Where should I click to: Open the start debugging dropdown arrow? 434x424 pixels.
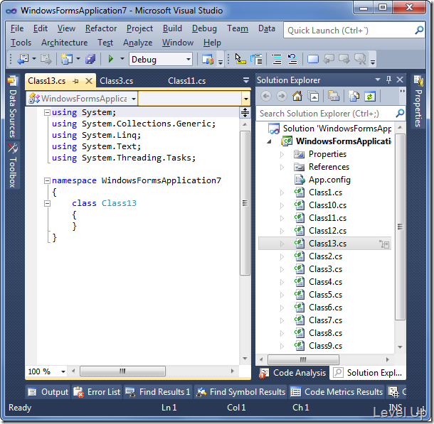122,58
